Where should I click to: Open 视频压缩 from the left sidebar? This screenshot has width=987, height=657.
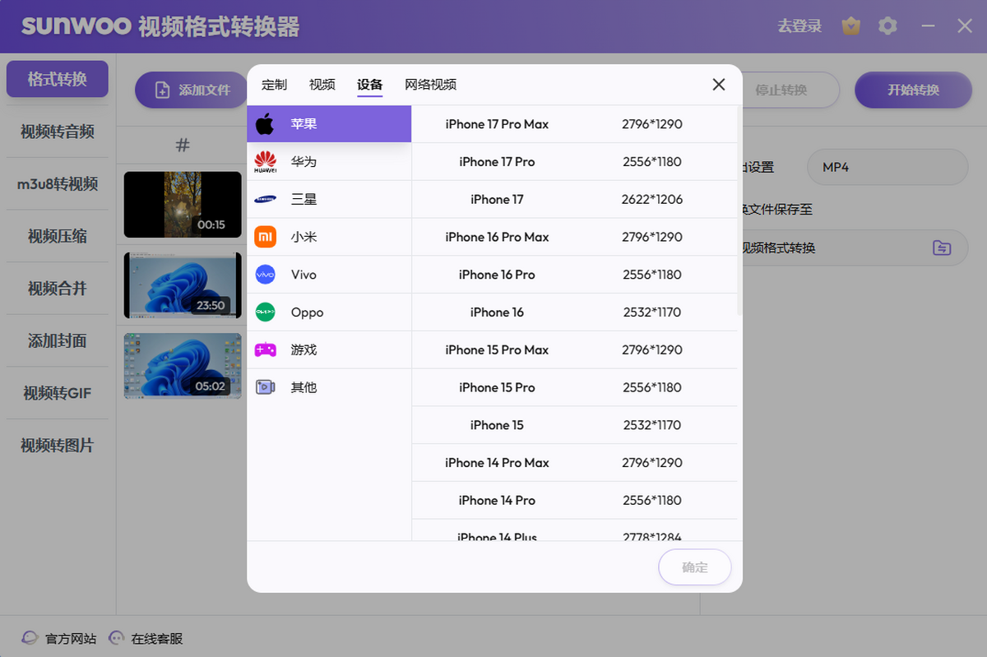pyautogui.click(x=57, y=237)
